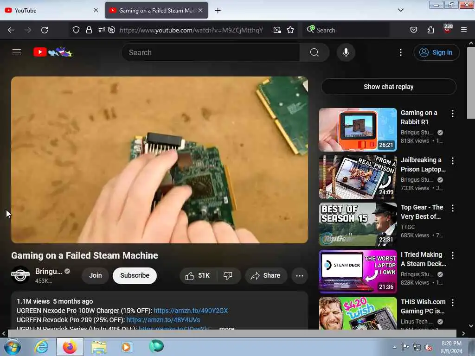Open the tracking protection shield icon
The height and width of the screenshot is (356, 475).
tap(76, 30)
